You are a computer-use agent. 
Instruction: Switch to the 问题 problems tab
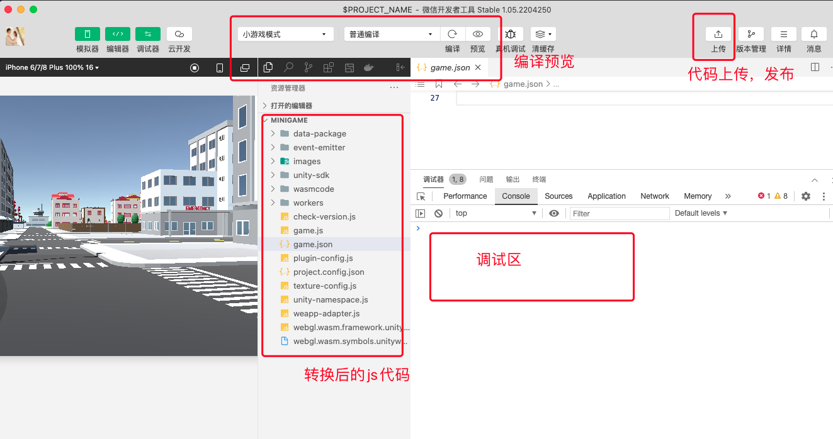click(486, 179)
